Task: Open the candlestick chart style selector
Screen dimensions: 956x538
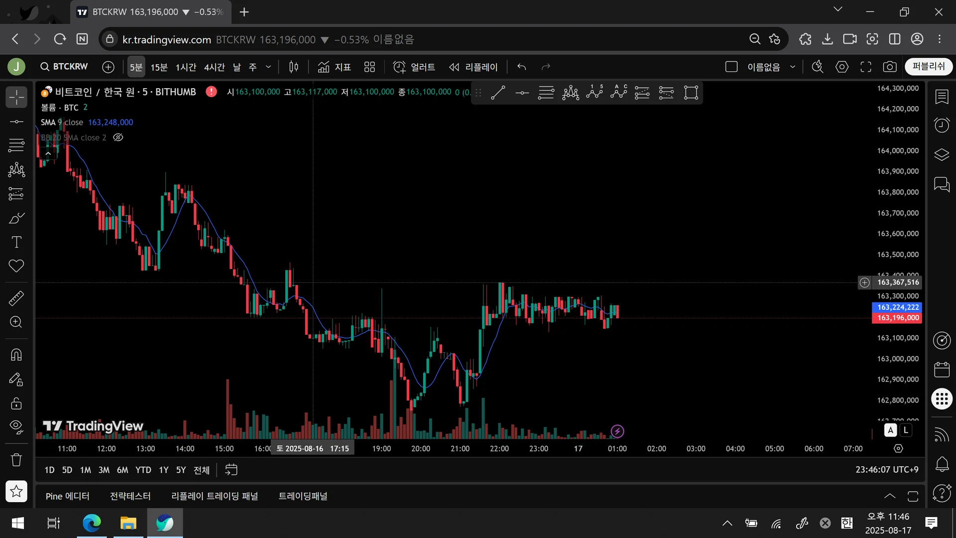Action: (294, 67)
